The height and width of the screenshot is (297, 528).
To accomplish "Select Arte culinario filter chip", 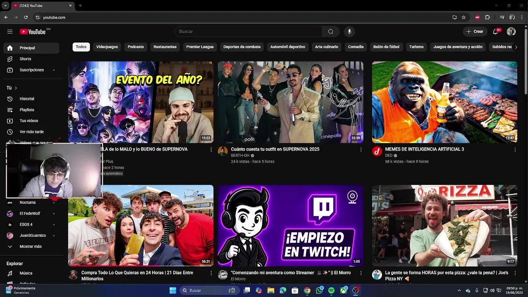I will click(x=327, y=47).
